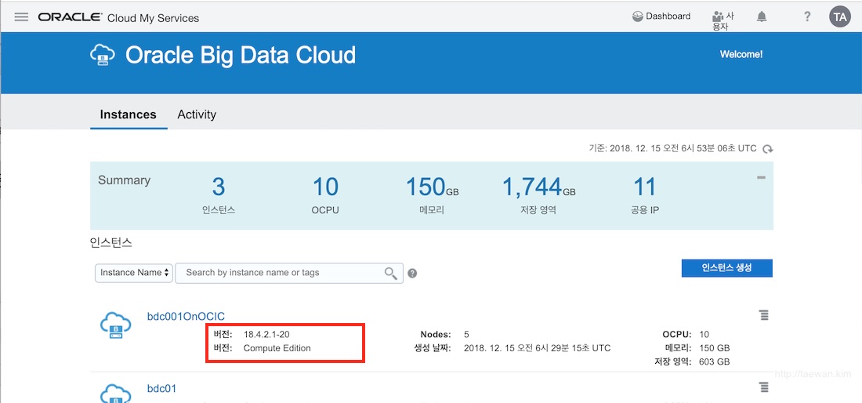
Task: Open the bdc001OnOCIC instance
Action: (186, 316)
